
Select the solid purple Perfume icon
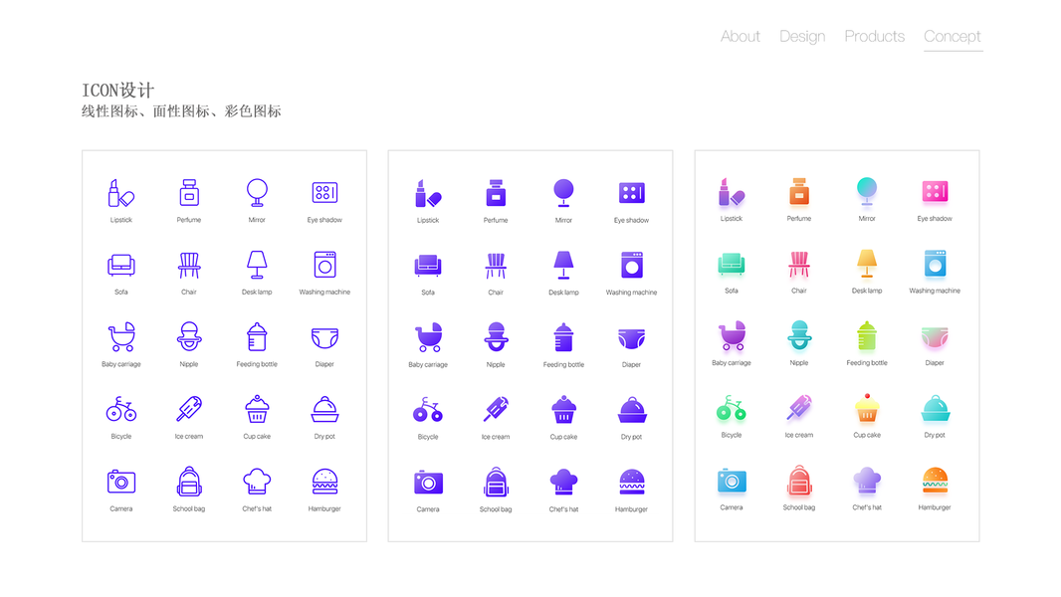[496, 194]
